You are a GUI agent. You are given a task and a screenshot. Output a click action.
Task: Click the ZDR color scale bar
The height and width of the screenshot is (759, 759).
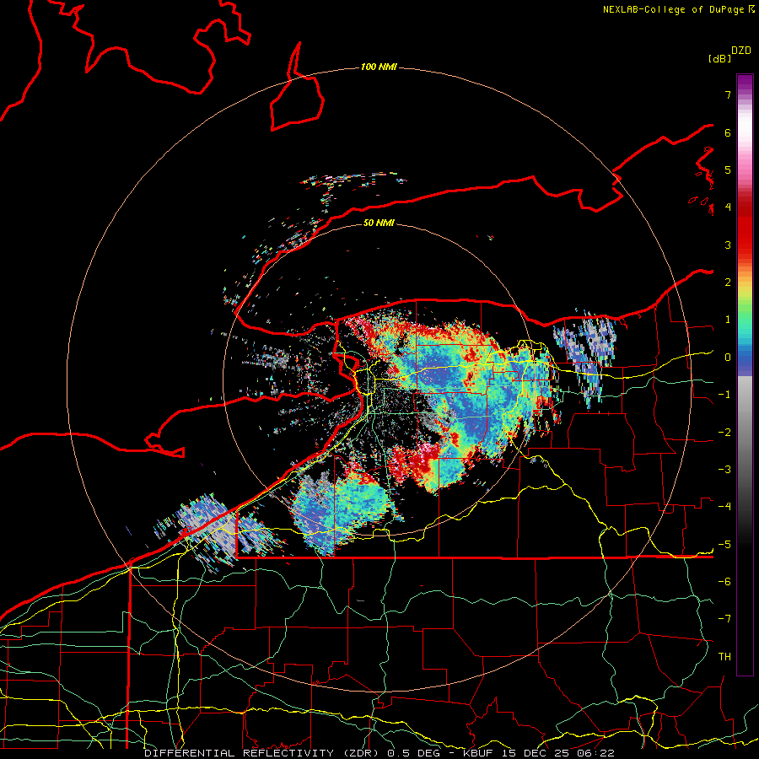click(x=745, y=374)
